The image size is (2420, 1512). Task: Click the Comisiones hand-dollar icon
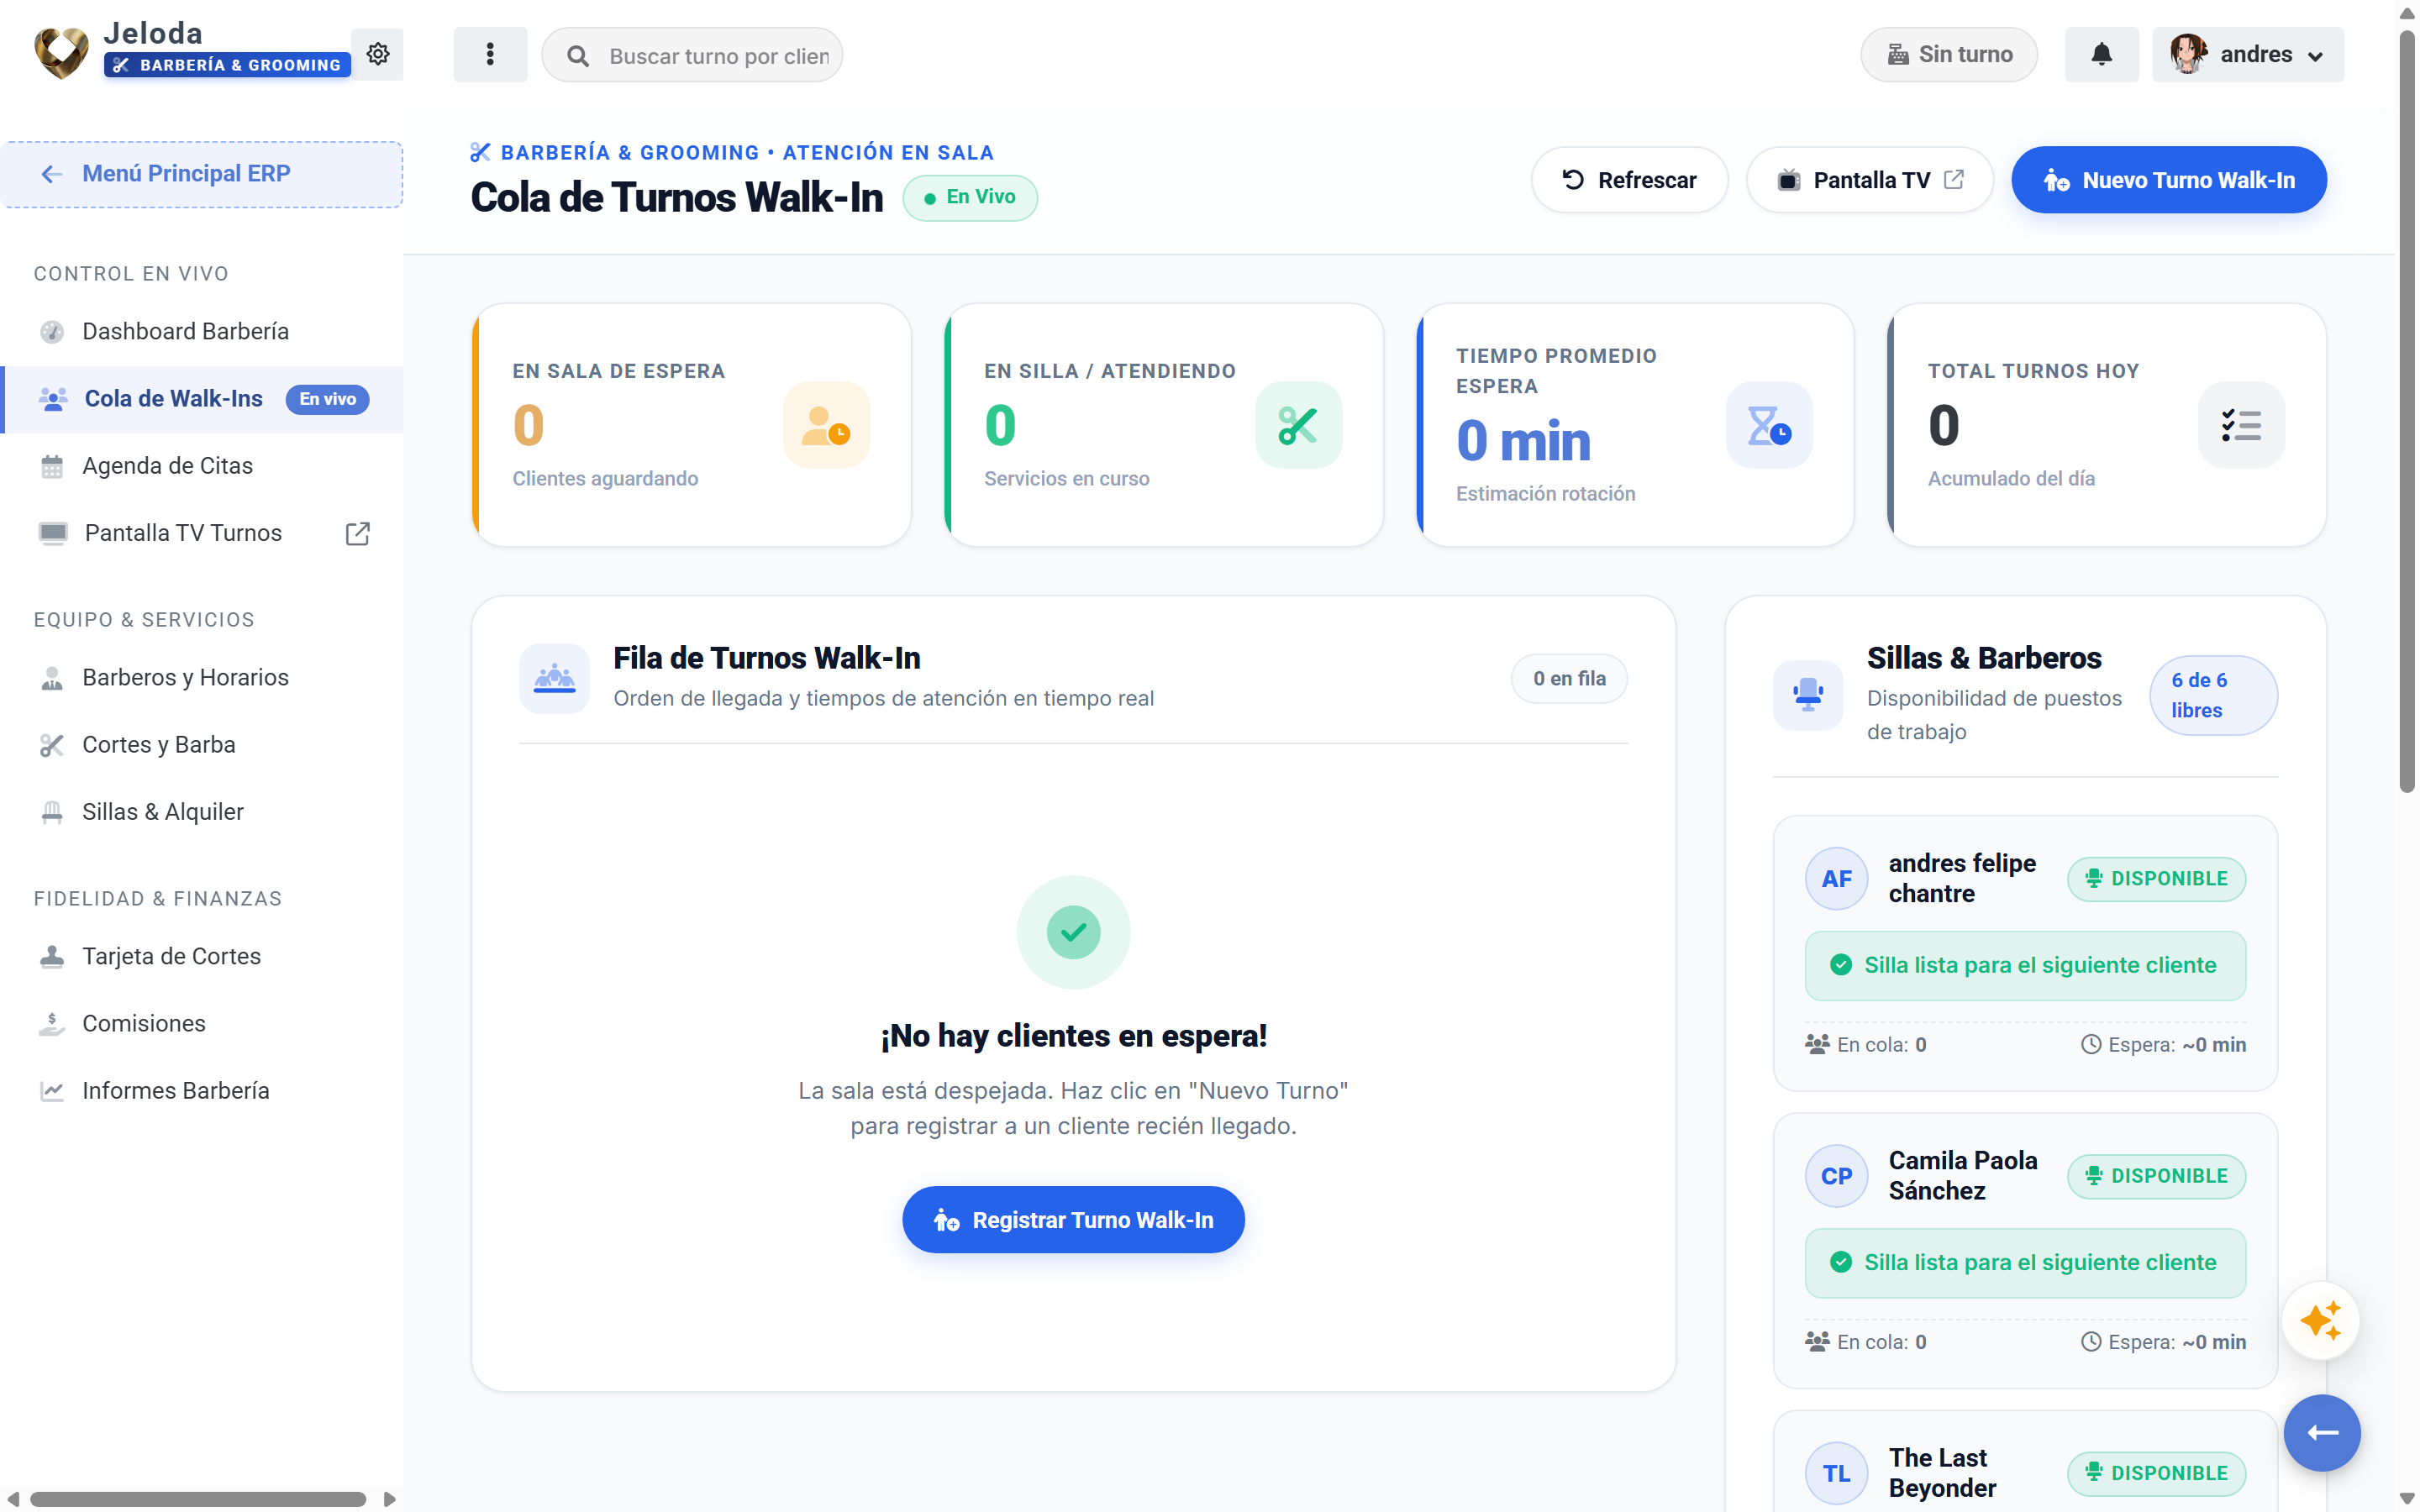[52, 1024]
